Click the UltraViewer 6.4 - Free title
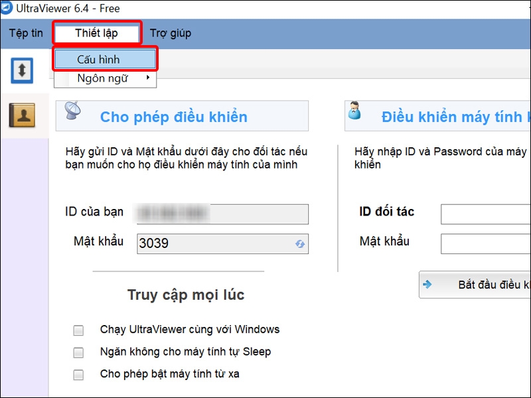 click(x=68, y=8)
